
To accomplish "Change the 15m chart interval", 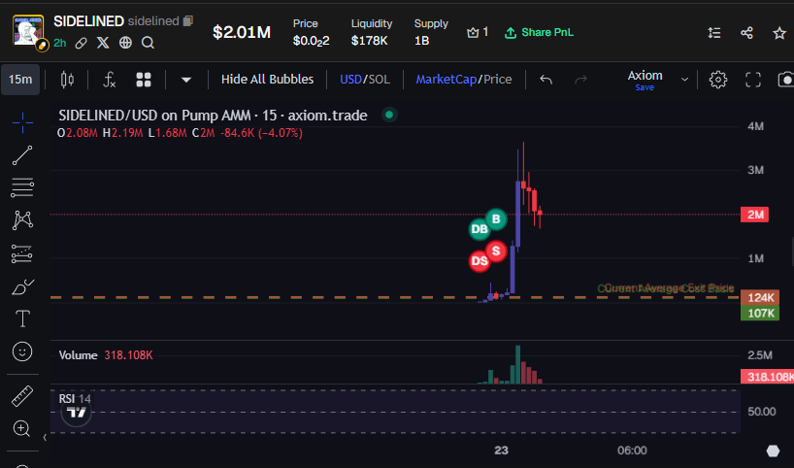I will (20, 80).
